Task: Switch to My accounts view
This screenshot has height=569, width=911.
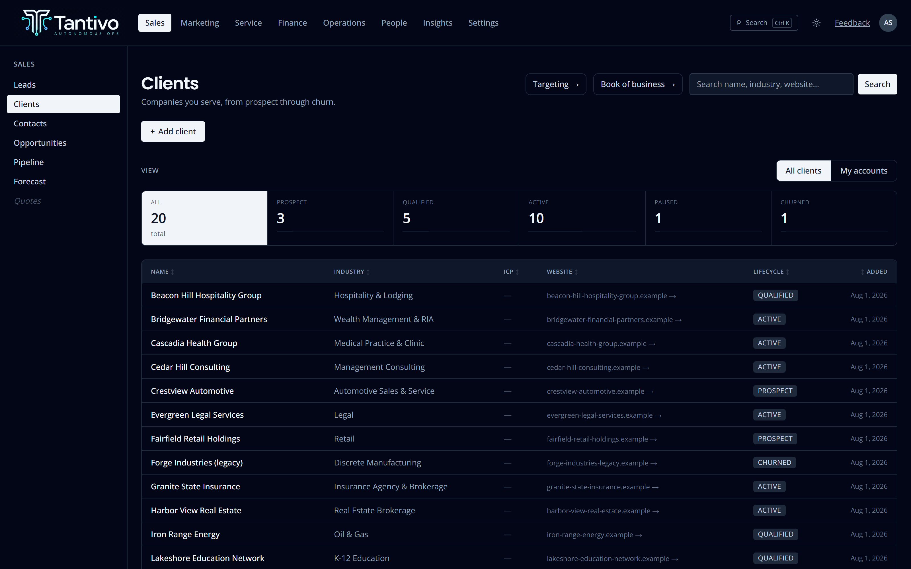Action: [863, 171]
